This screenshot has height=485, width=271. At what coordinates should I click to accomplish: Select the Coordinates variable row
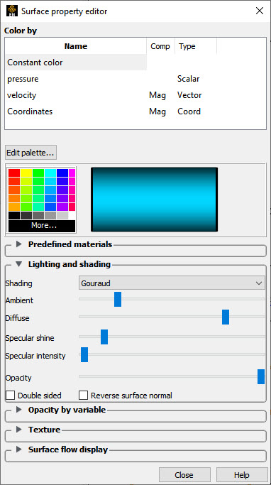[135, 111]
